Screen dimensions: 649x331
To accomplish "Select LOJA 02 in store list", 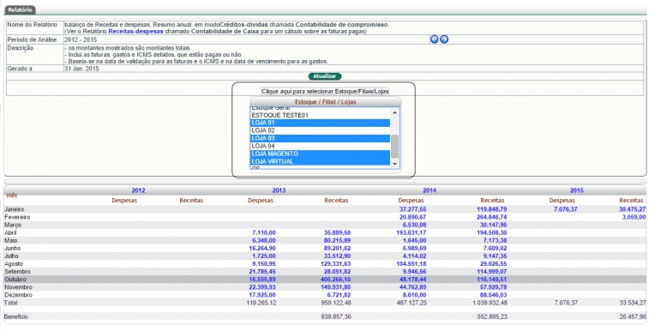I will coord(320,130).
